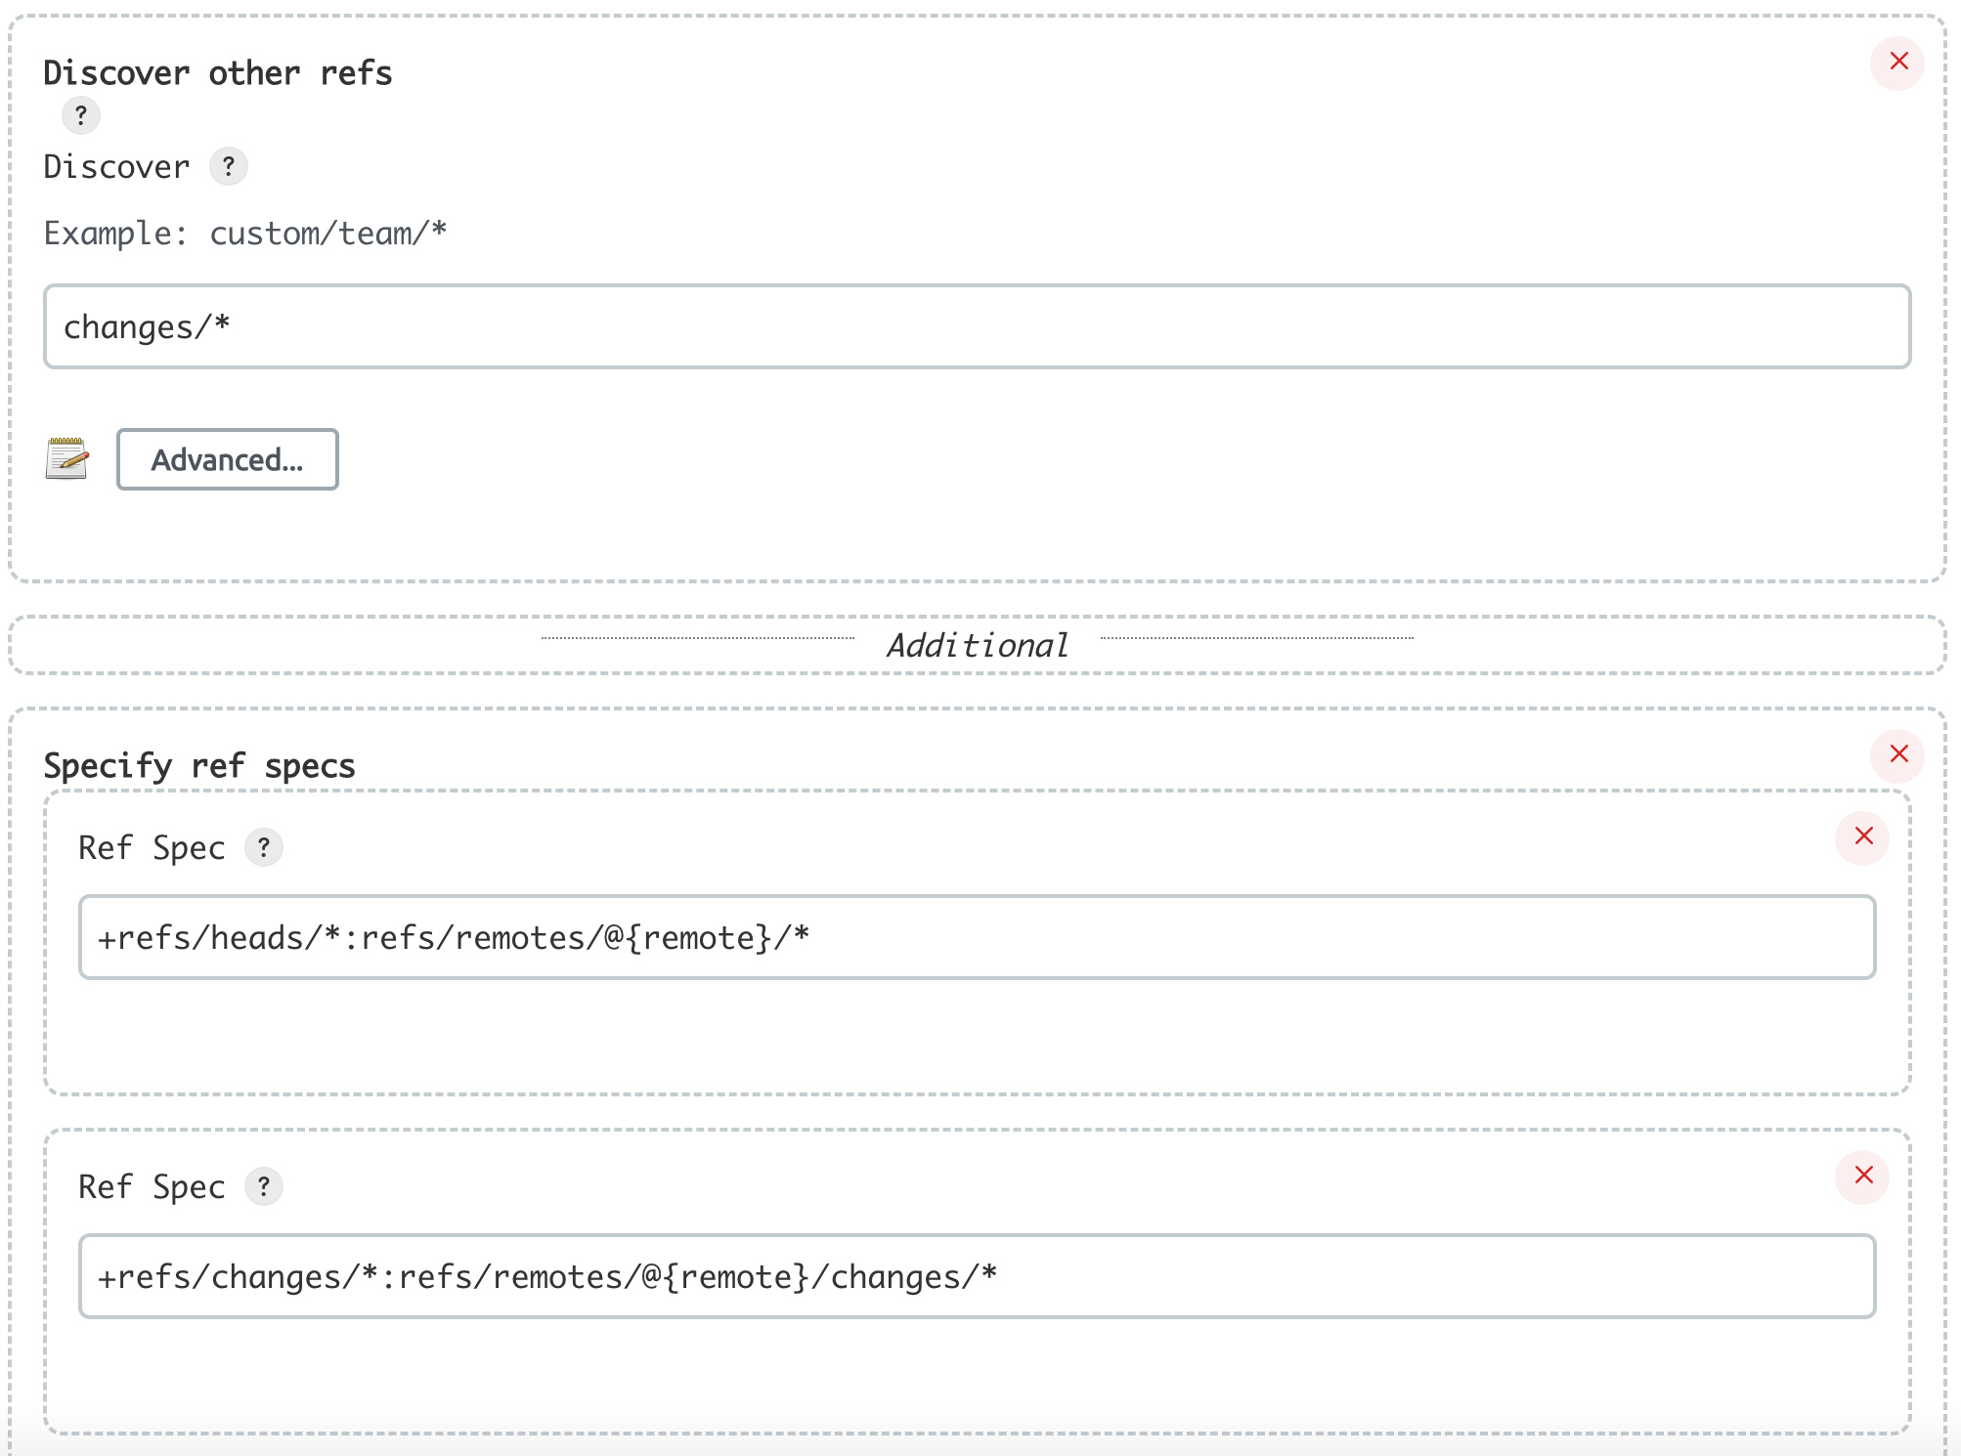Delete the refs/changes Ref Spec entry
The height and width of the screenshot is (1456, 1961).
pyautogui.click(x=1862, y=1177)
